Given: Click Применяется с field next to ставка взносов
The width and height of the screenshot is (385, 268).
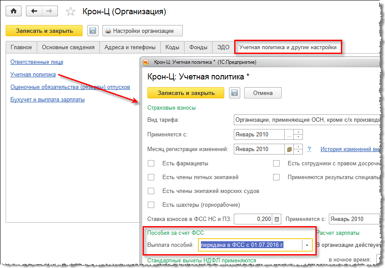Looking at the screenshot, I should click(x=354, y=219).
